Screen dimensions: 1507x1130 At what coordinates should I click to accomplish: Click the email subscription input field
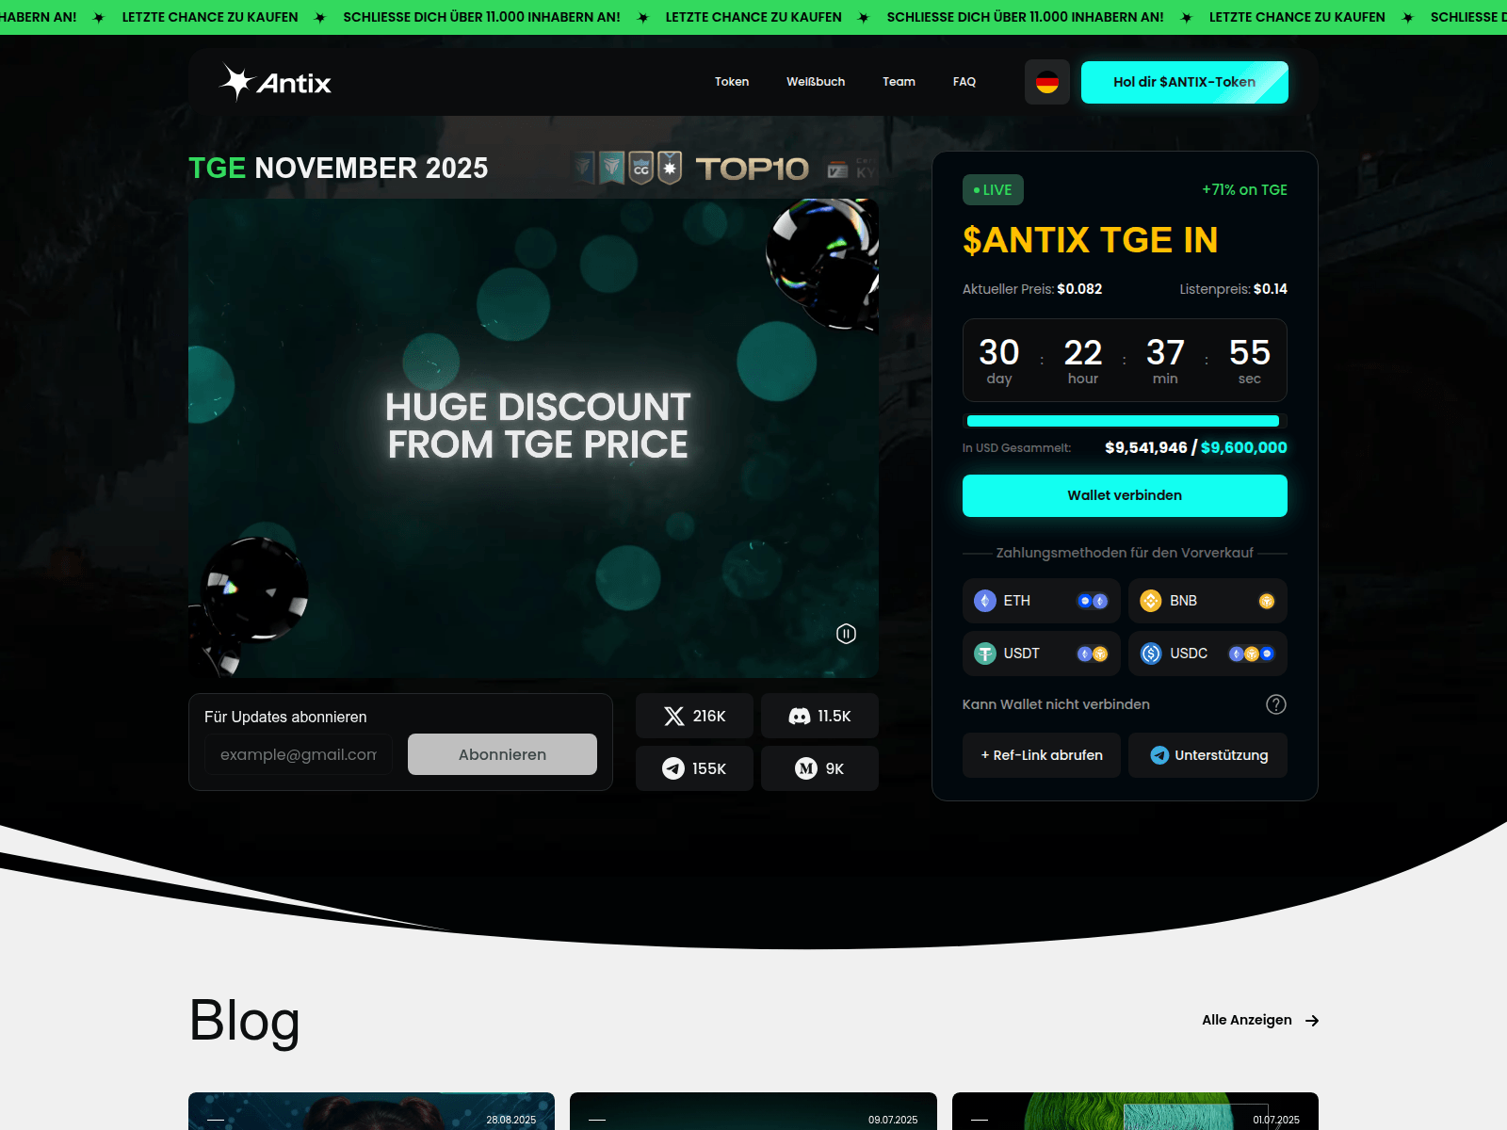pyautogui.click(x=299, y=754)
